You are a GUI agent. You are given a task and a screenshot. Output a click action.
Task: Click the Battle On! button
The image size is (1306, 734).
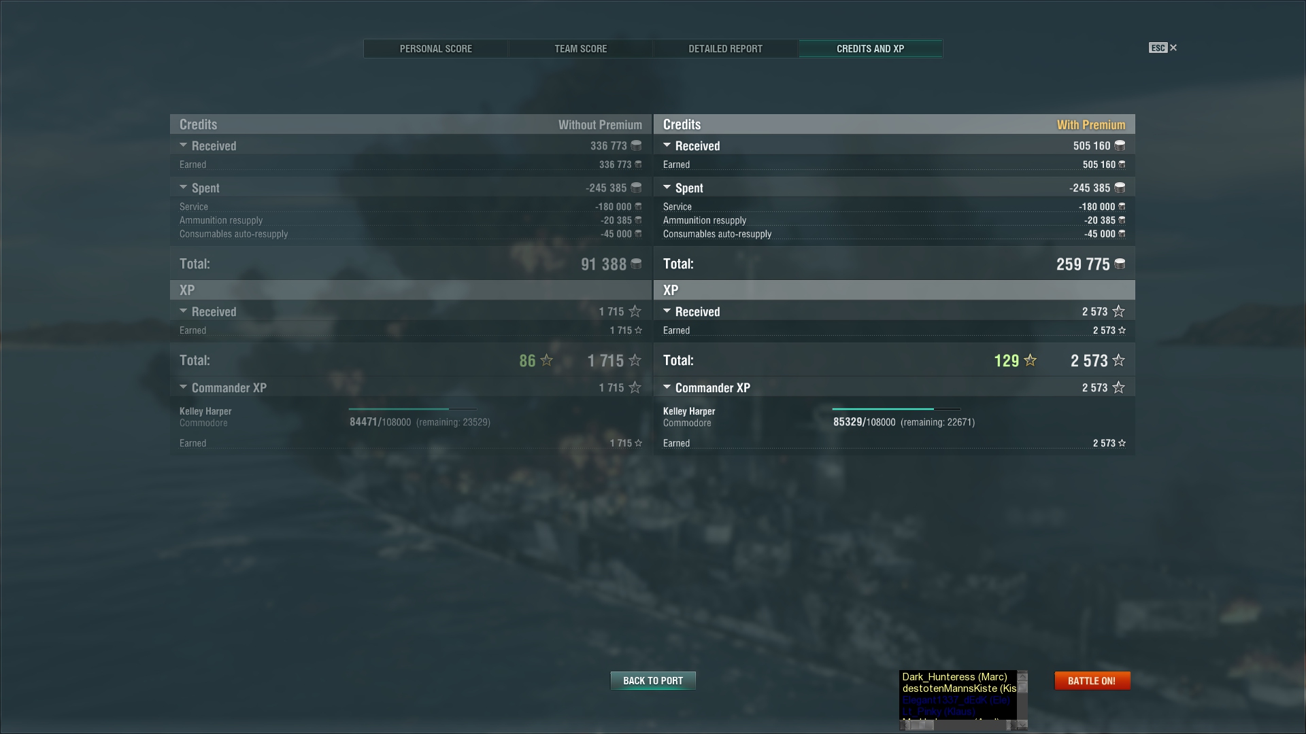pyautogui.click(x=1092, y=680)
